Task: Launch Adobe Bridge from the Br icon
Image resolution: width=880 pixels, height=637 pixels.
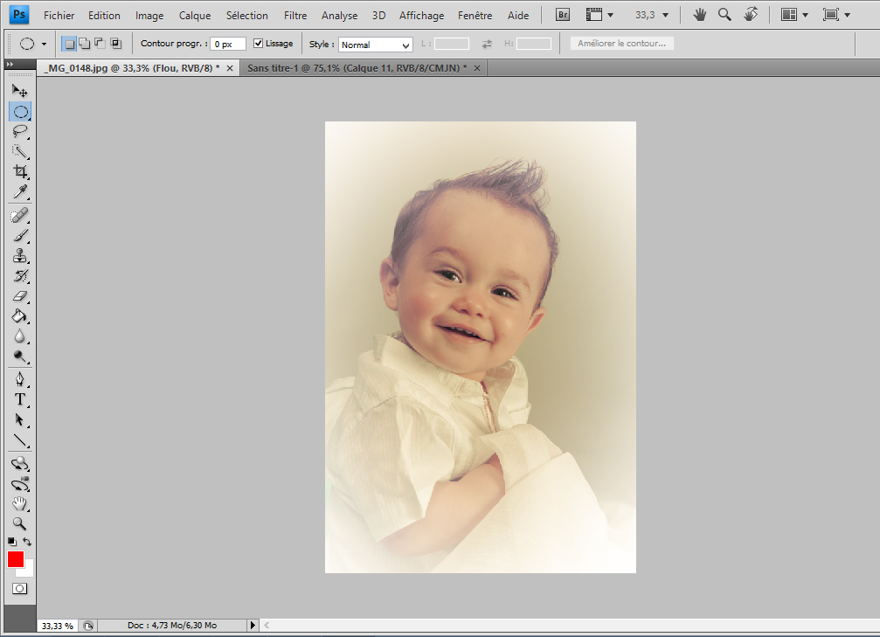Action: (564, 15)
